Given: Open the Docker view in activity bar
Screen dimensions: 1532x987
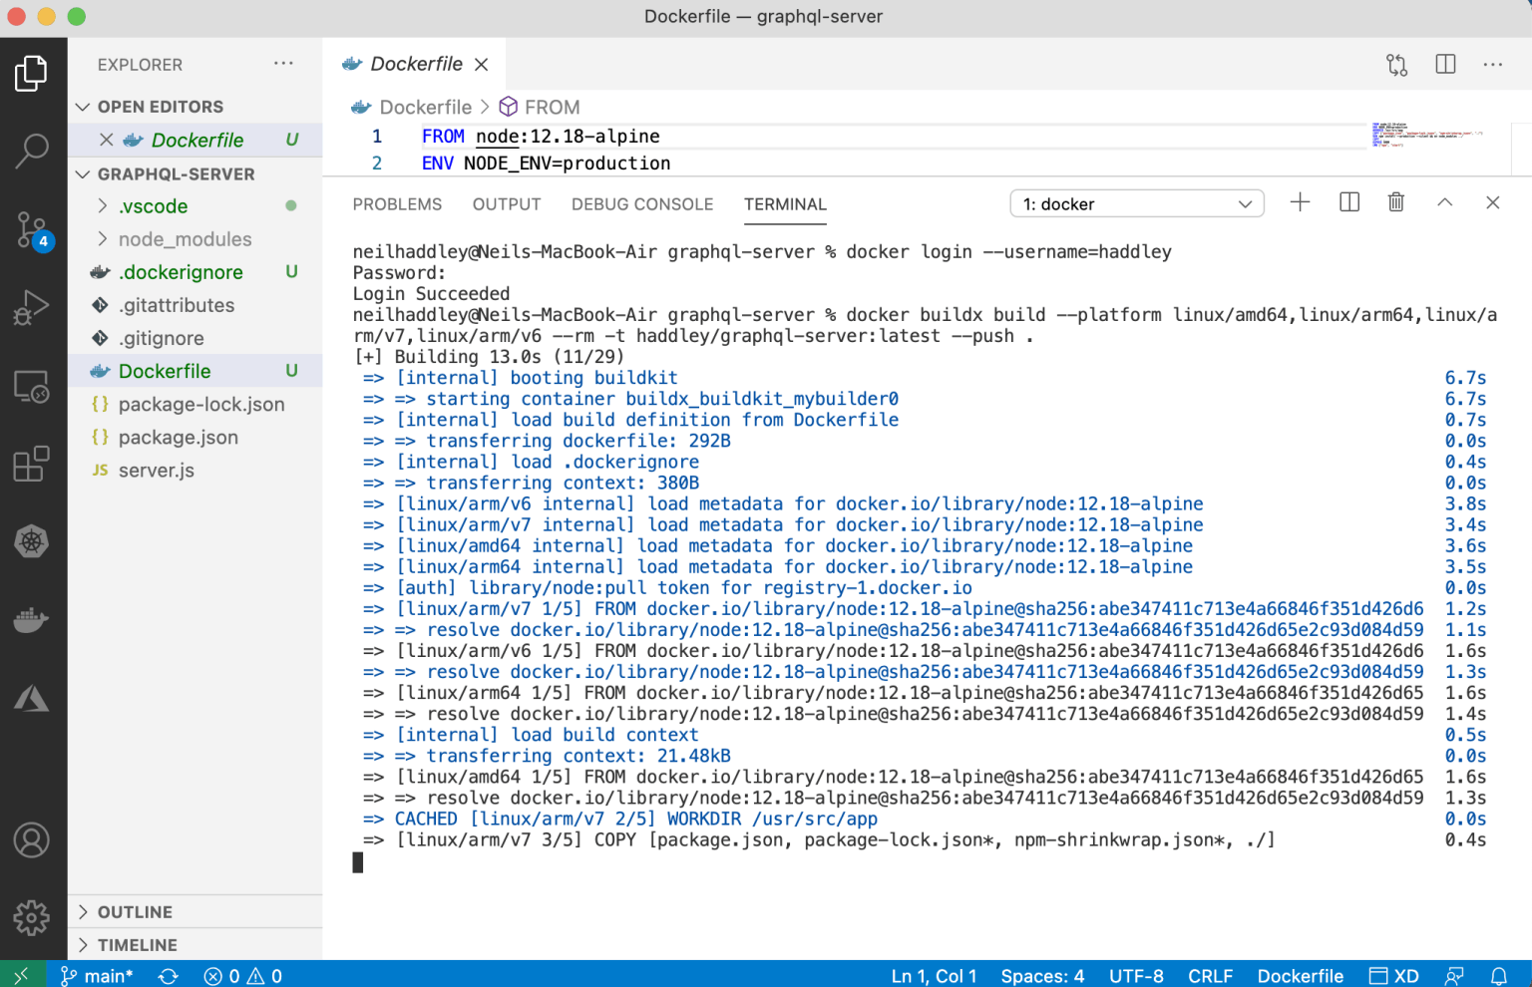Looking at the screenshot, I should coord(32,620).
